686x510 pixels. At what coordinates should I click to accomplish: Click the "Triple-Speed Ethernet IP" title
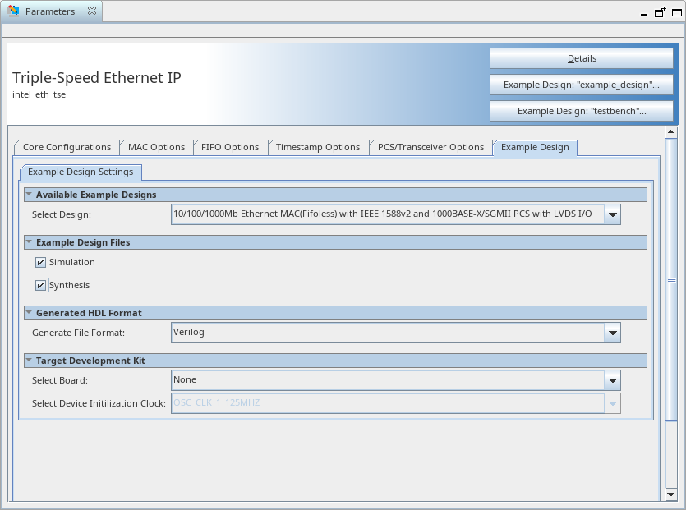[x=97, y=78]
